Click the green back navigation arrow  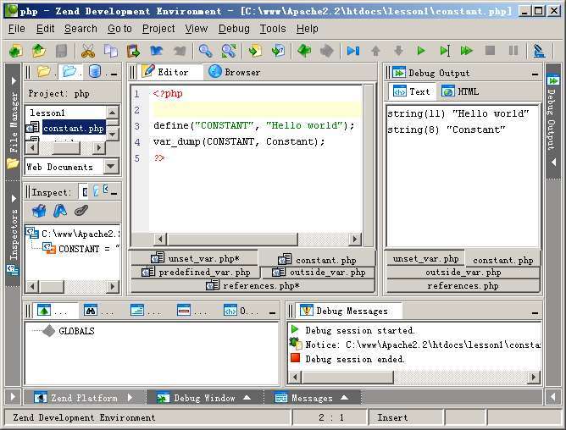[304, 51]
